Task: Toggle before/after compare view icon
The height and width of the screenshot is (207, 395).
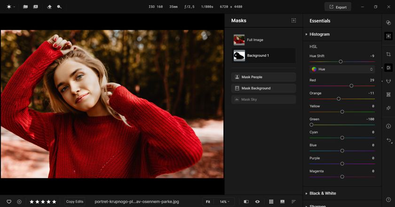Action: tap(246, 202)
